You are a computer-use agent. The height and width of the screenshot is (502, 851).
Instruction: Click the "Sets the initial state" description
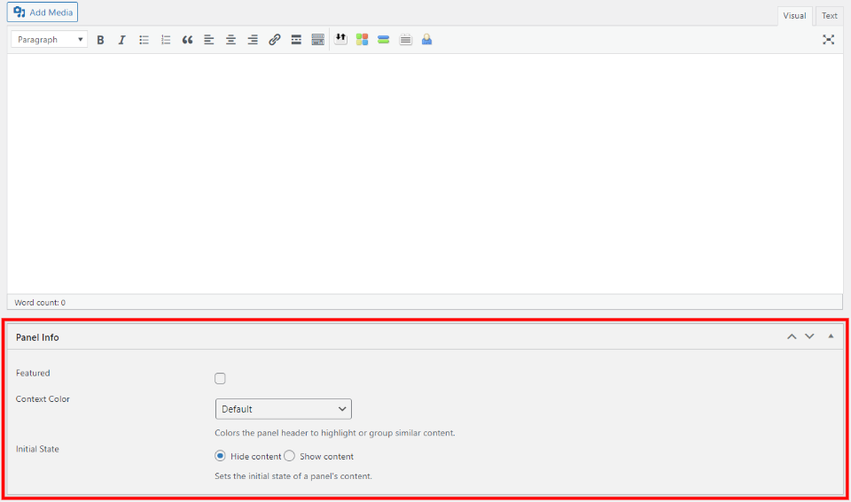pos(293,476)
